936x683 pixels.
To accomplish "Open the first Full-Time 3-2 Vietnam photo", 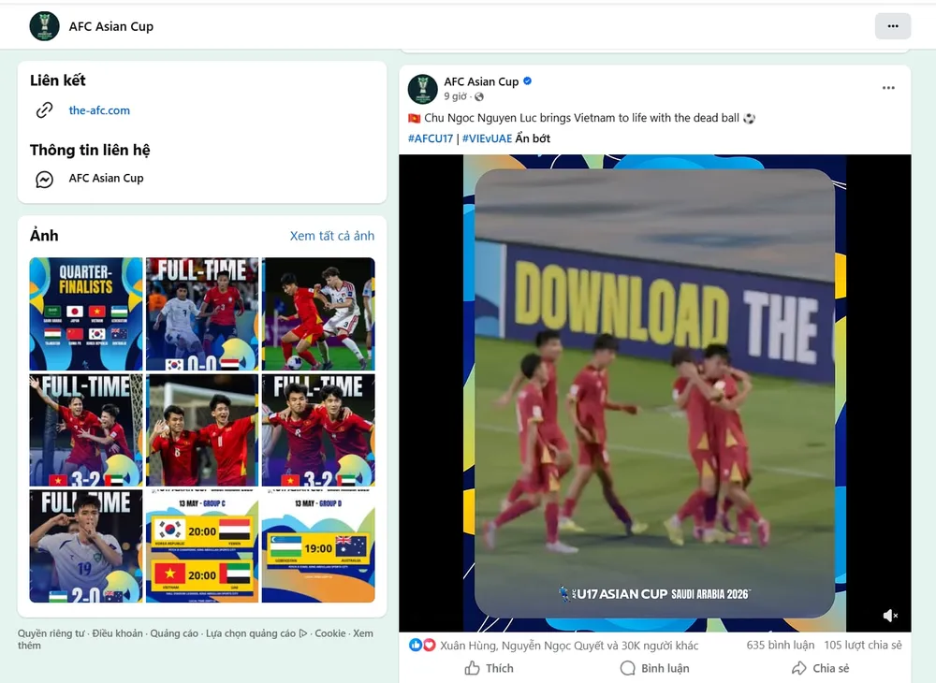I will pyautogui.click(x=86, y=430).
